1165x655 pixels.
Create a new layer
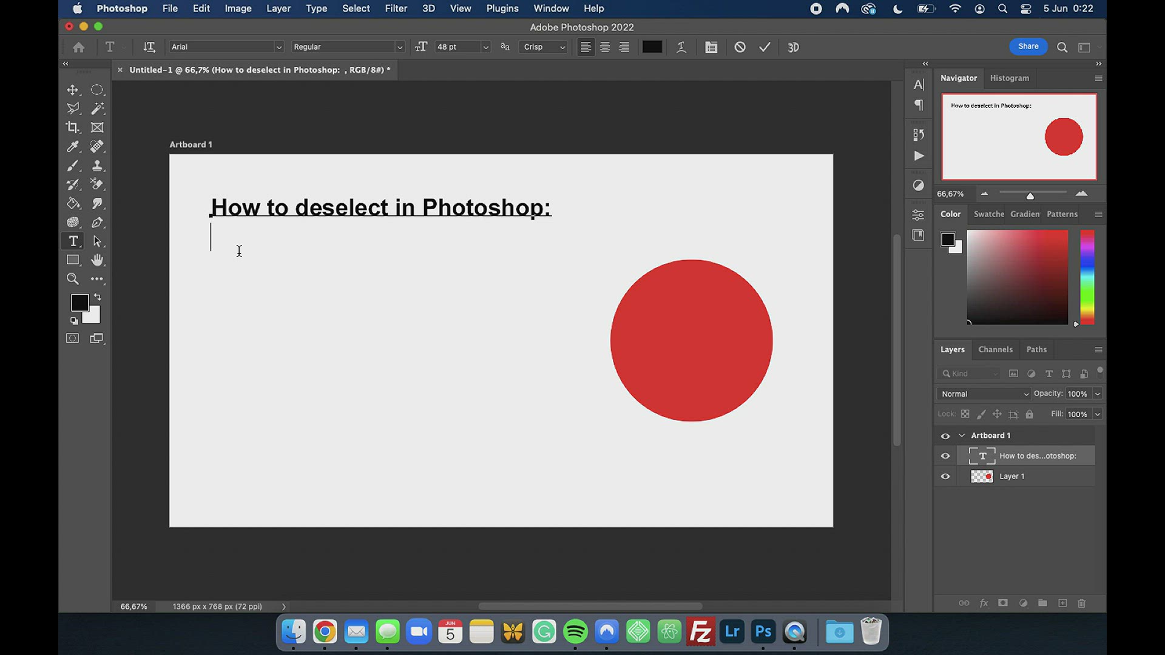coord(1062,603)
